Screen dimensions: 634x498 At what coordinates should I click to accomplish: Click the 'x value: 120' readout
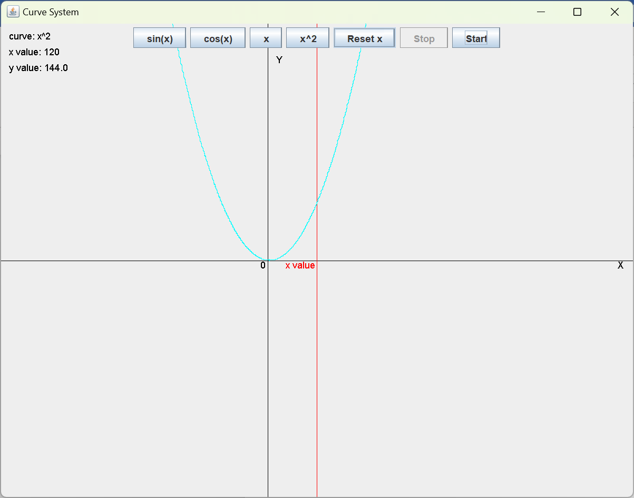[x=34, y=52]
